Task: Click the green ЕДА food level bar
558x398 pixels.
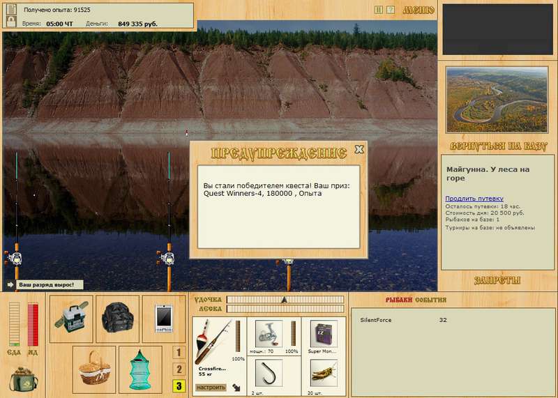Action: tap(14, 324)
